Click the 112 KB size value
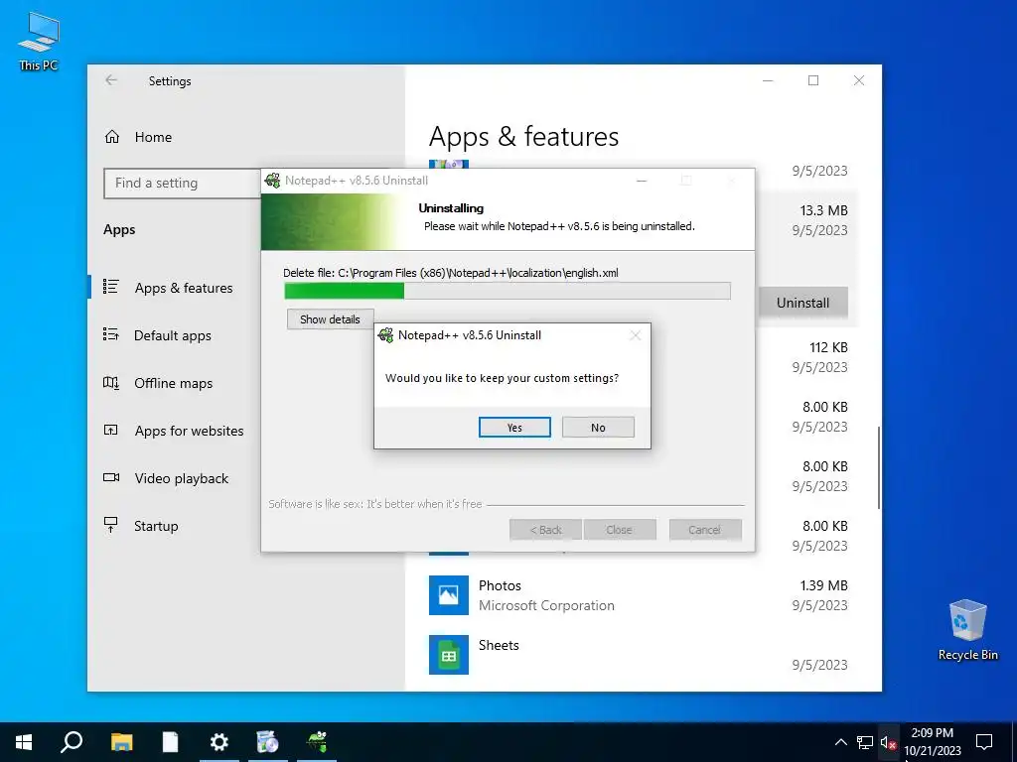 tap(828, 348)
